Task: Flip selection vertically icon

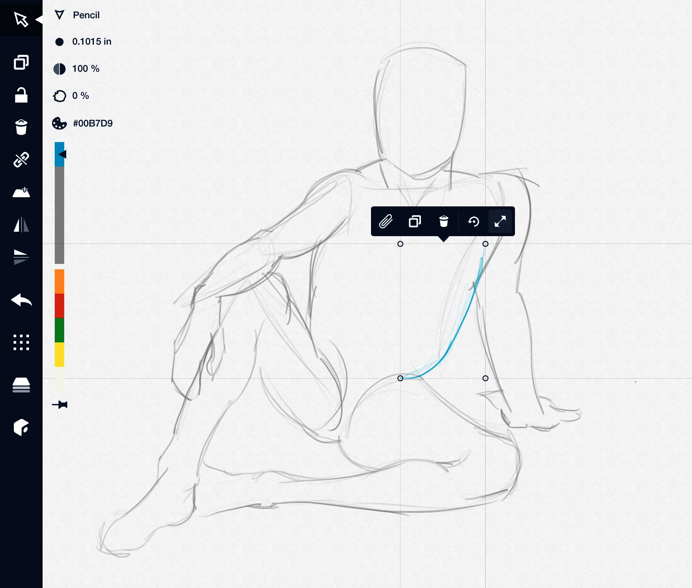Action: 21,257
